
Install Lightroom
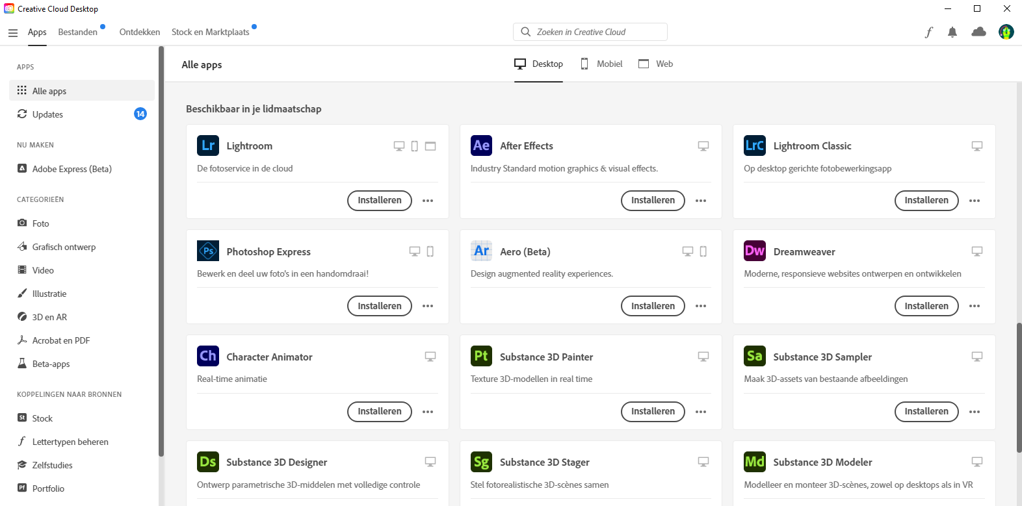(x=380, y=201)
